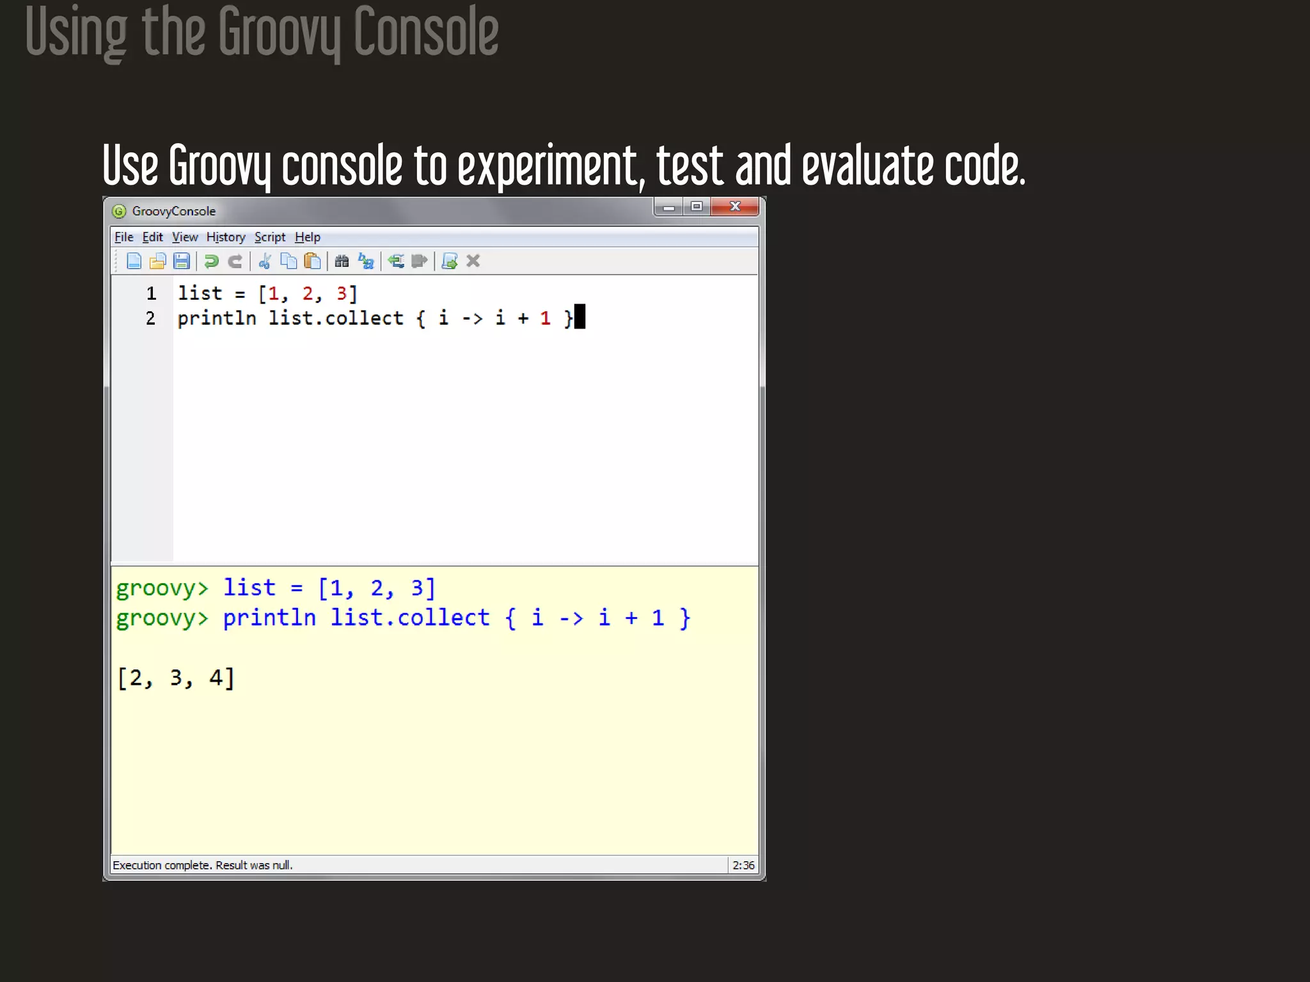Go to previous history entry icon
This screenshot has height=982, width=1310.
[396, 261]
